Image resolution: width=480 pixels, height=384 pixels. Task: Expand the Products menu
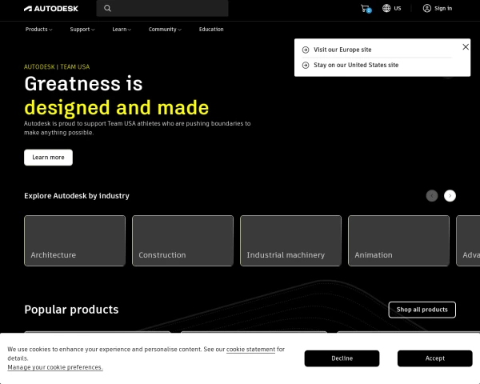(x=38, y=30)
